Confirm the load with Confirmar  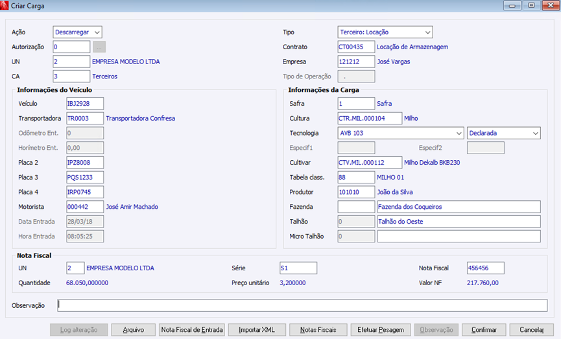coord(484,330)
